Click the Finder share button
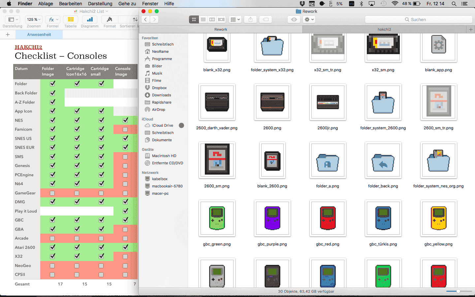The height and width of the screenshot is (297, 475). tap(250, 19)
